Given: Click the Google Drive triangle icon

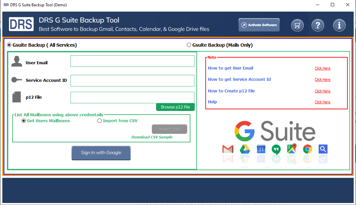Looking at the screenshot, I should 245,149.
